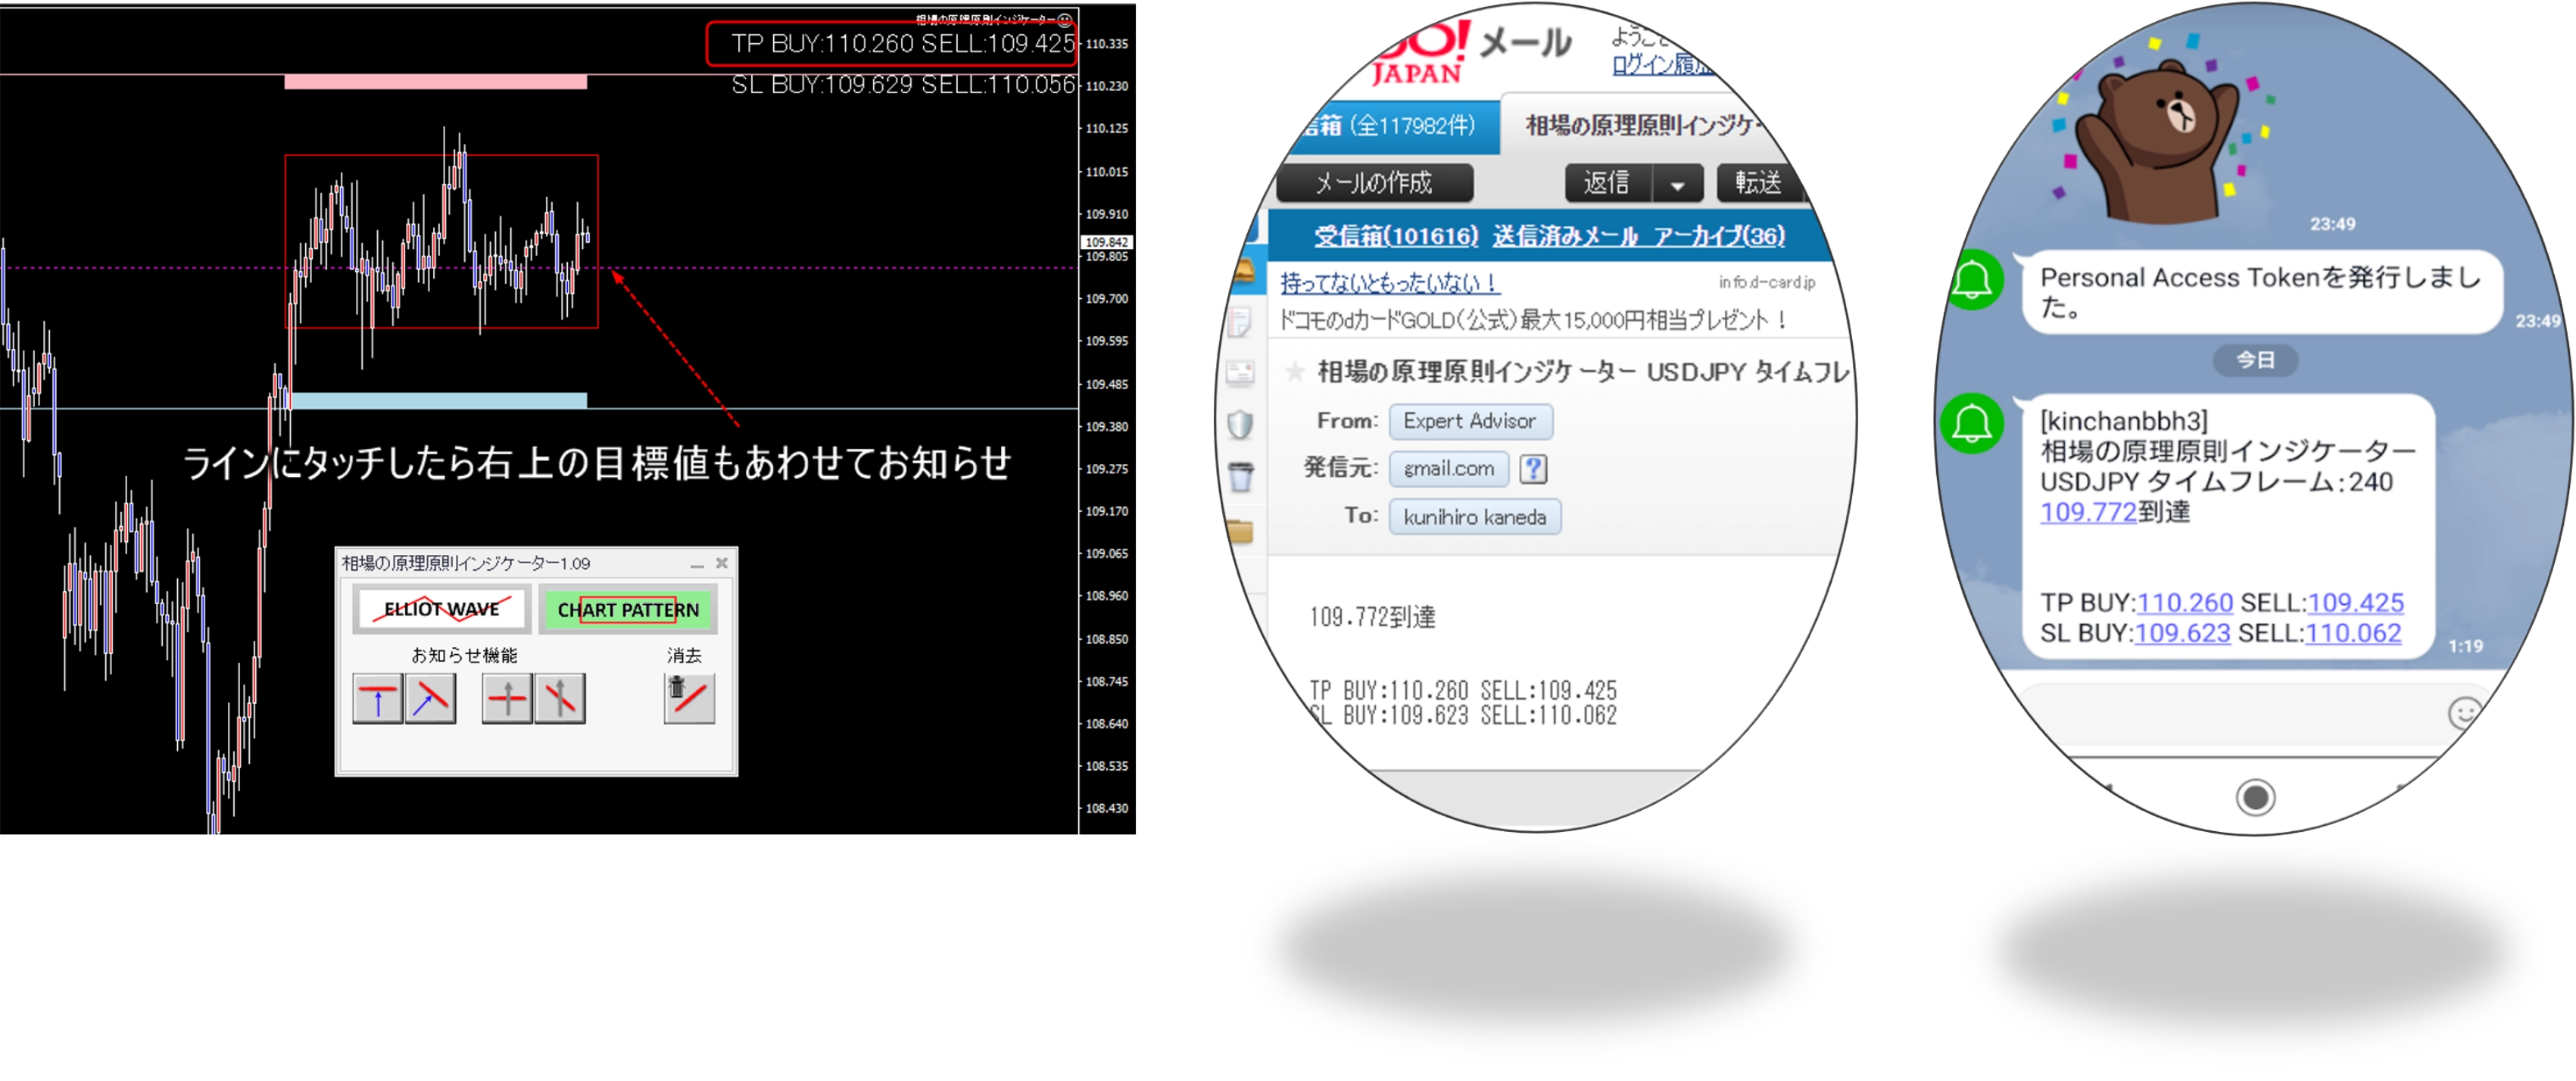Click trendline breakout alert icon
The height and width of the screenshot is (1081, 2576).
[x=560, y=698]
